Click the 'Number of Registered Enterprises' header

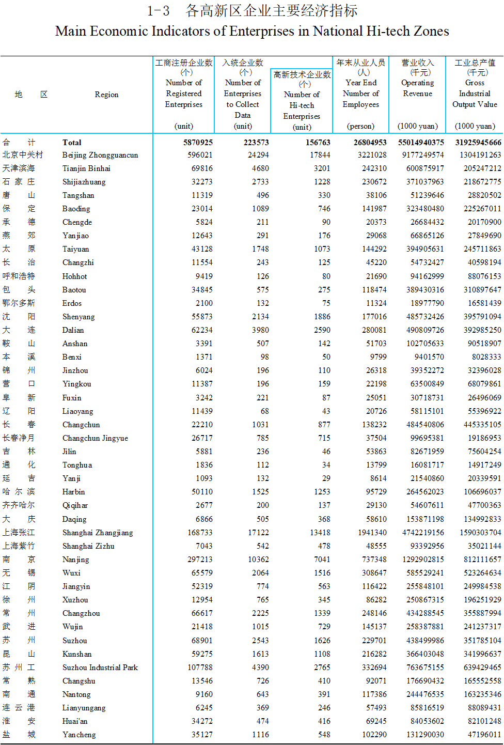click(184, 94)
